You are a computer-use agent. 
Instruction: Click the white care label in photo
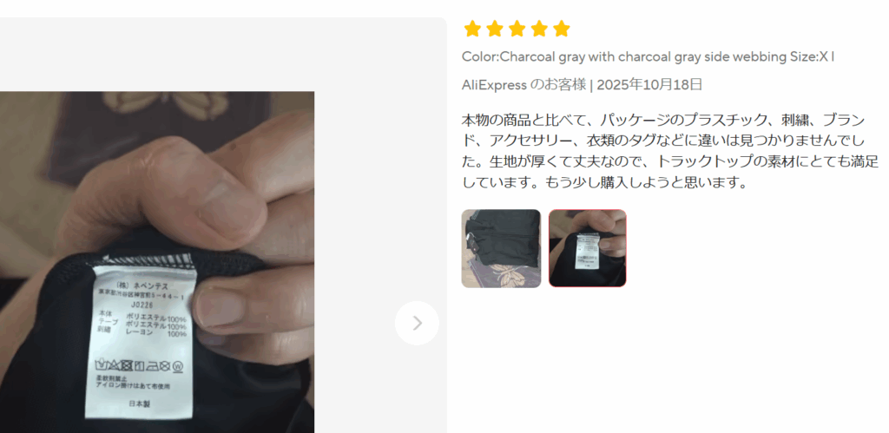[141, 342]
